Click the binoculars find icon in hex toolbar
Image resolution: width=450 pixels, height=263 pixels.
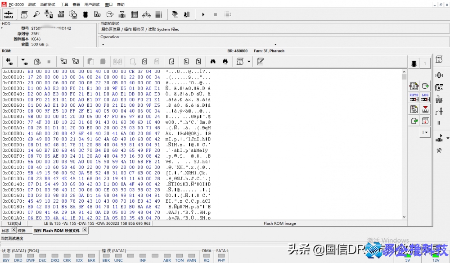pos(213,61)
